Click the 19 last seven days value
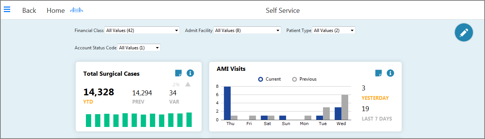This screenshot has height=139, width=485. tap(365, 109)
